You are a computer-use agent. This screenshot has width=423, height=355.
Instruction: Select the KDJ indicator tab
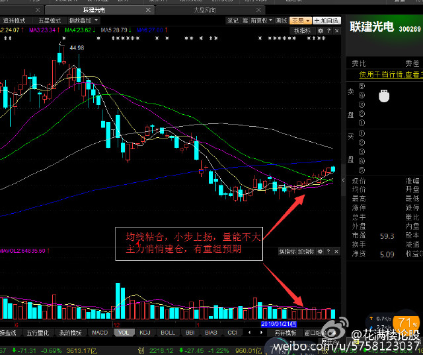pos(143,333)
